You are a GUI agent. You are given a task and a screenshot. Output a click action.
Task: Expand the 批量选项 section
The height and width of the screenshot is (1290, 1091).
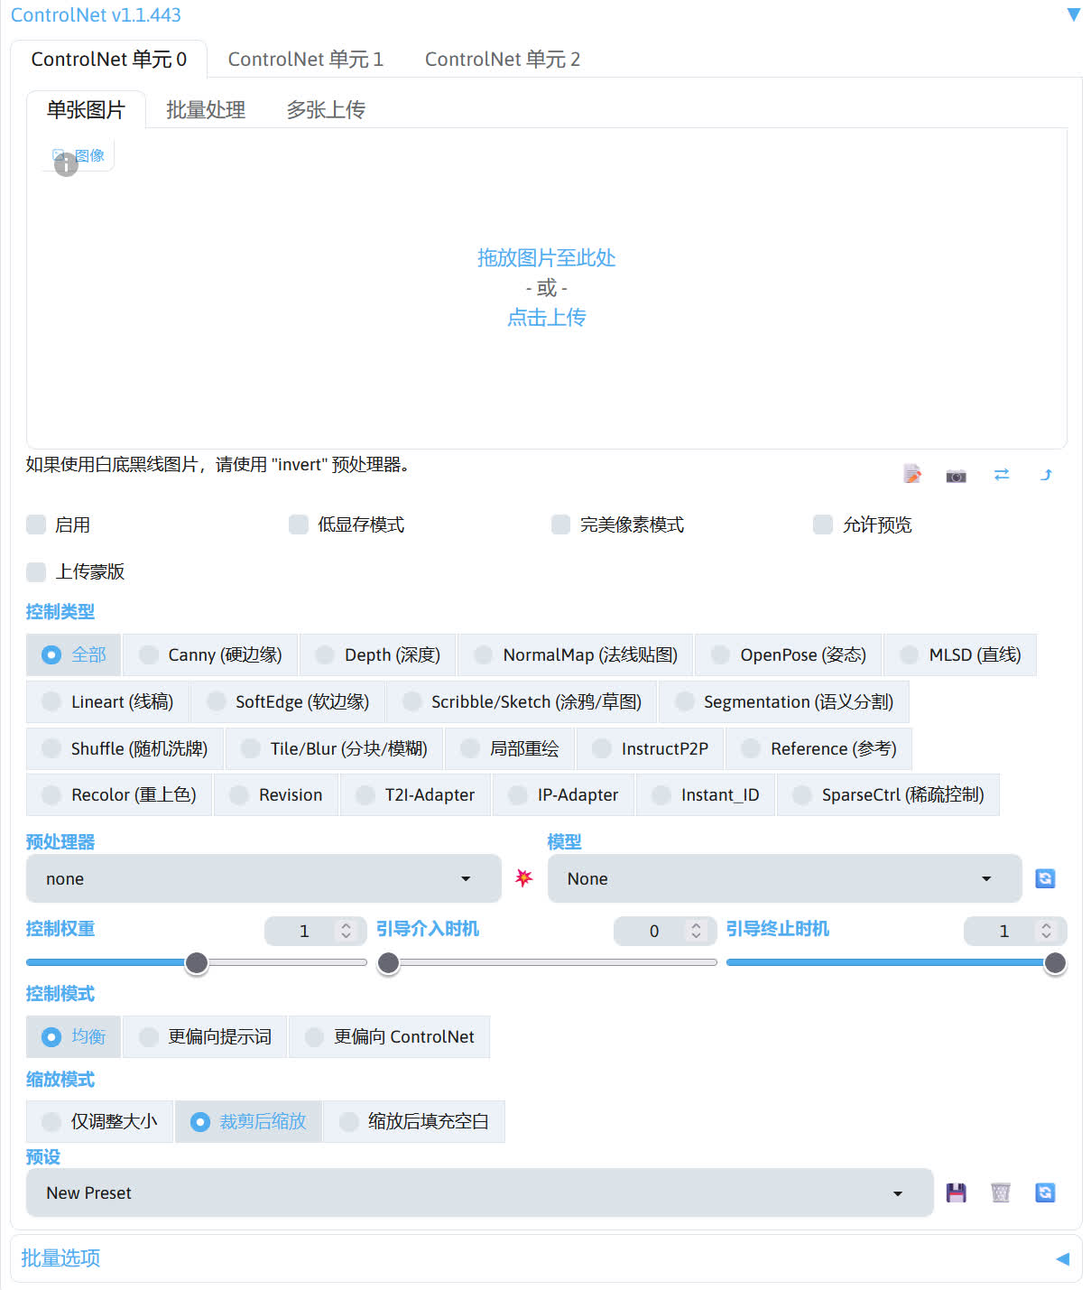(60, 1258)
